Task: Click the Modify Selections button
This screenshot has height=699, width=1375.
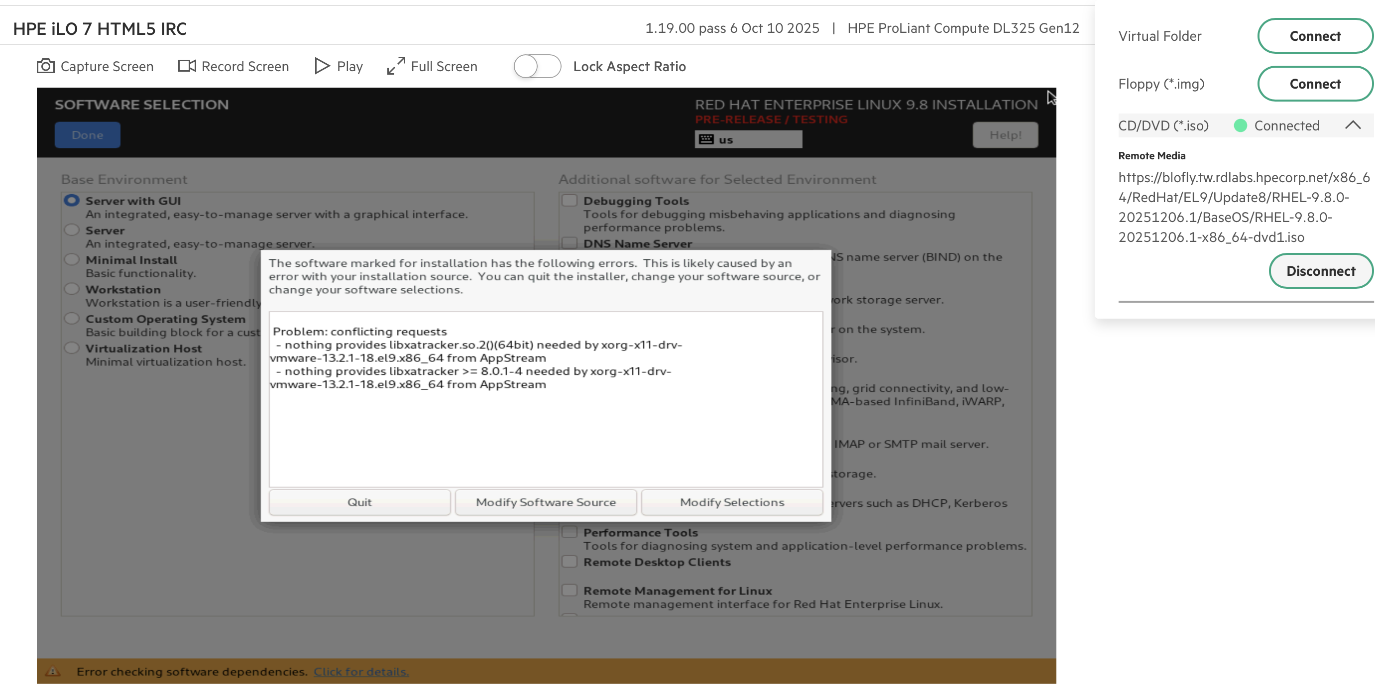Action: [732, 502]
